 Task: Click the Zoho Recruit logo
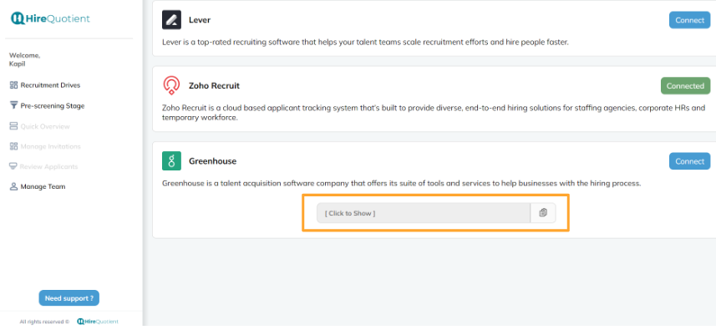(x=171, y=86)
